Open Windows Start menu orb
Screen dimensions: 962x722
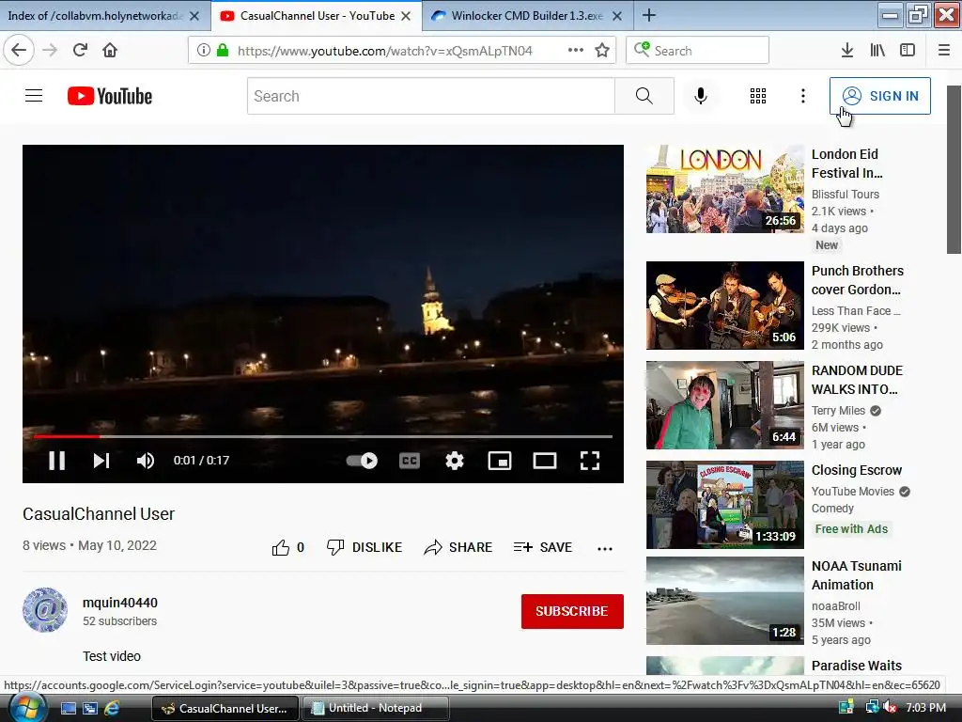pos(27,708)
